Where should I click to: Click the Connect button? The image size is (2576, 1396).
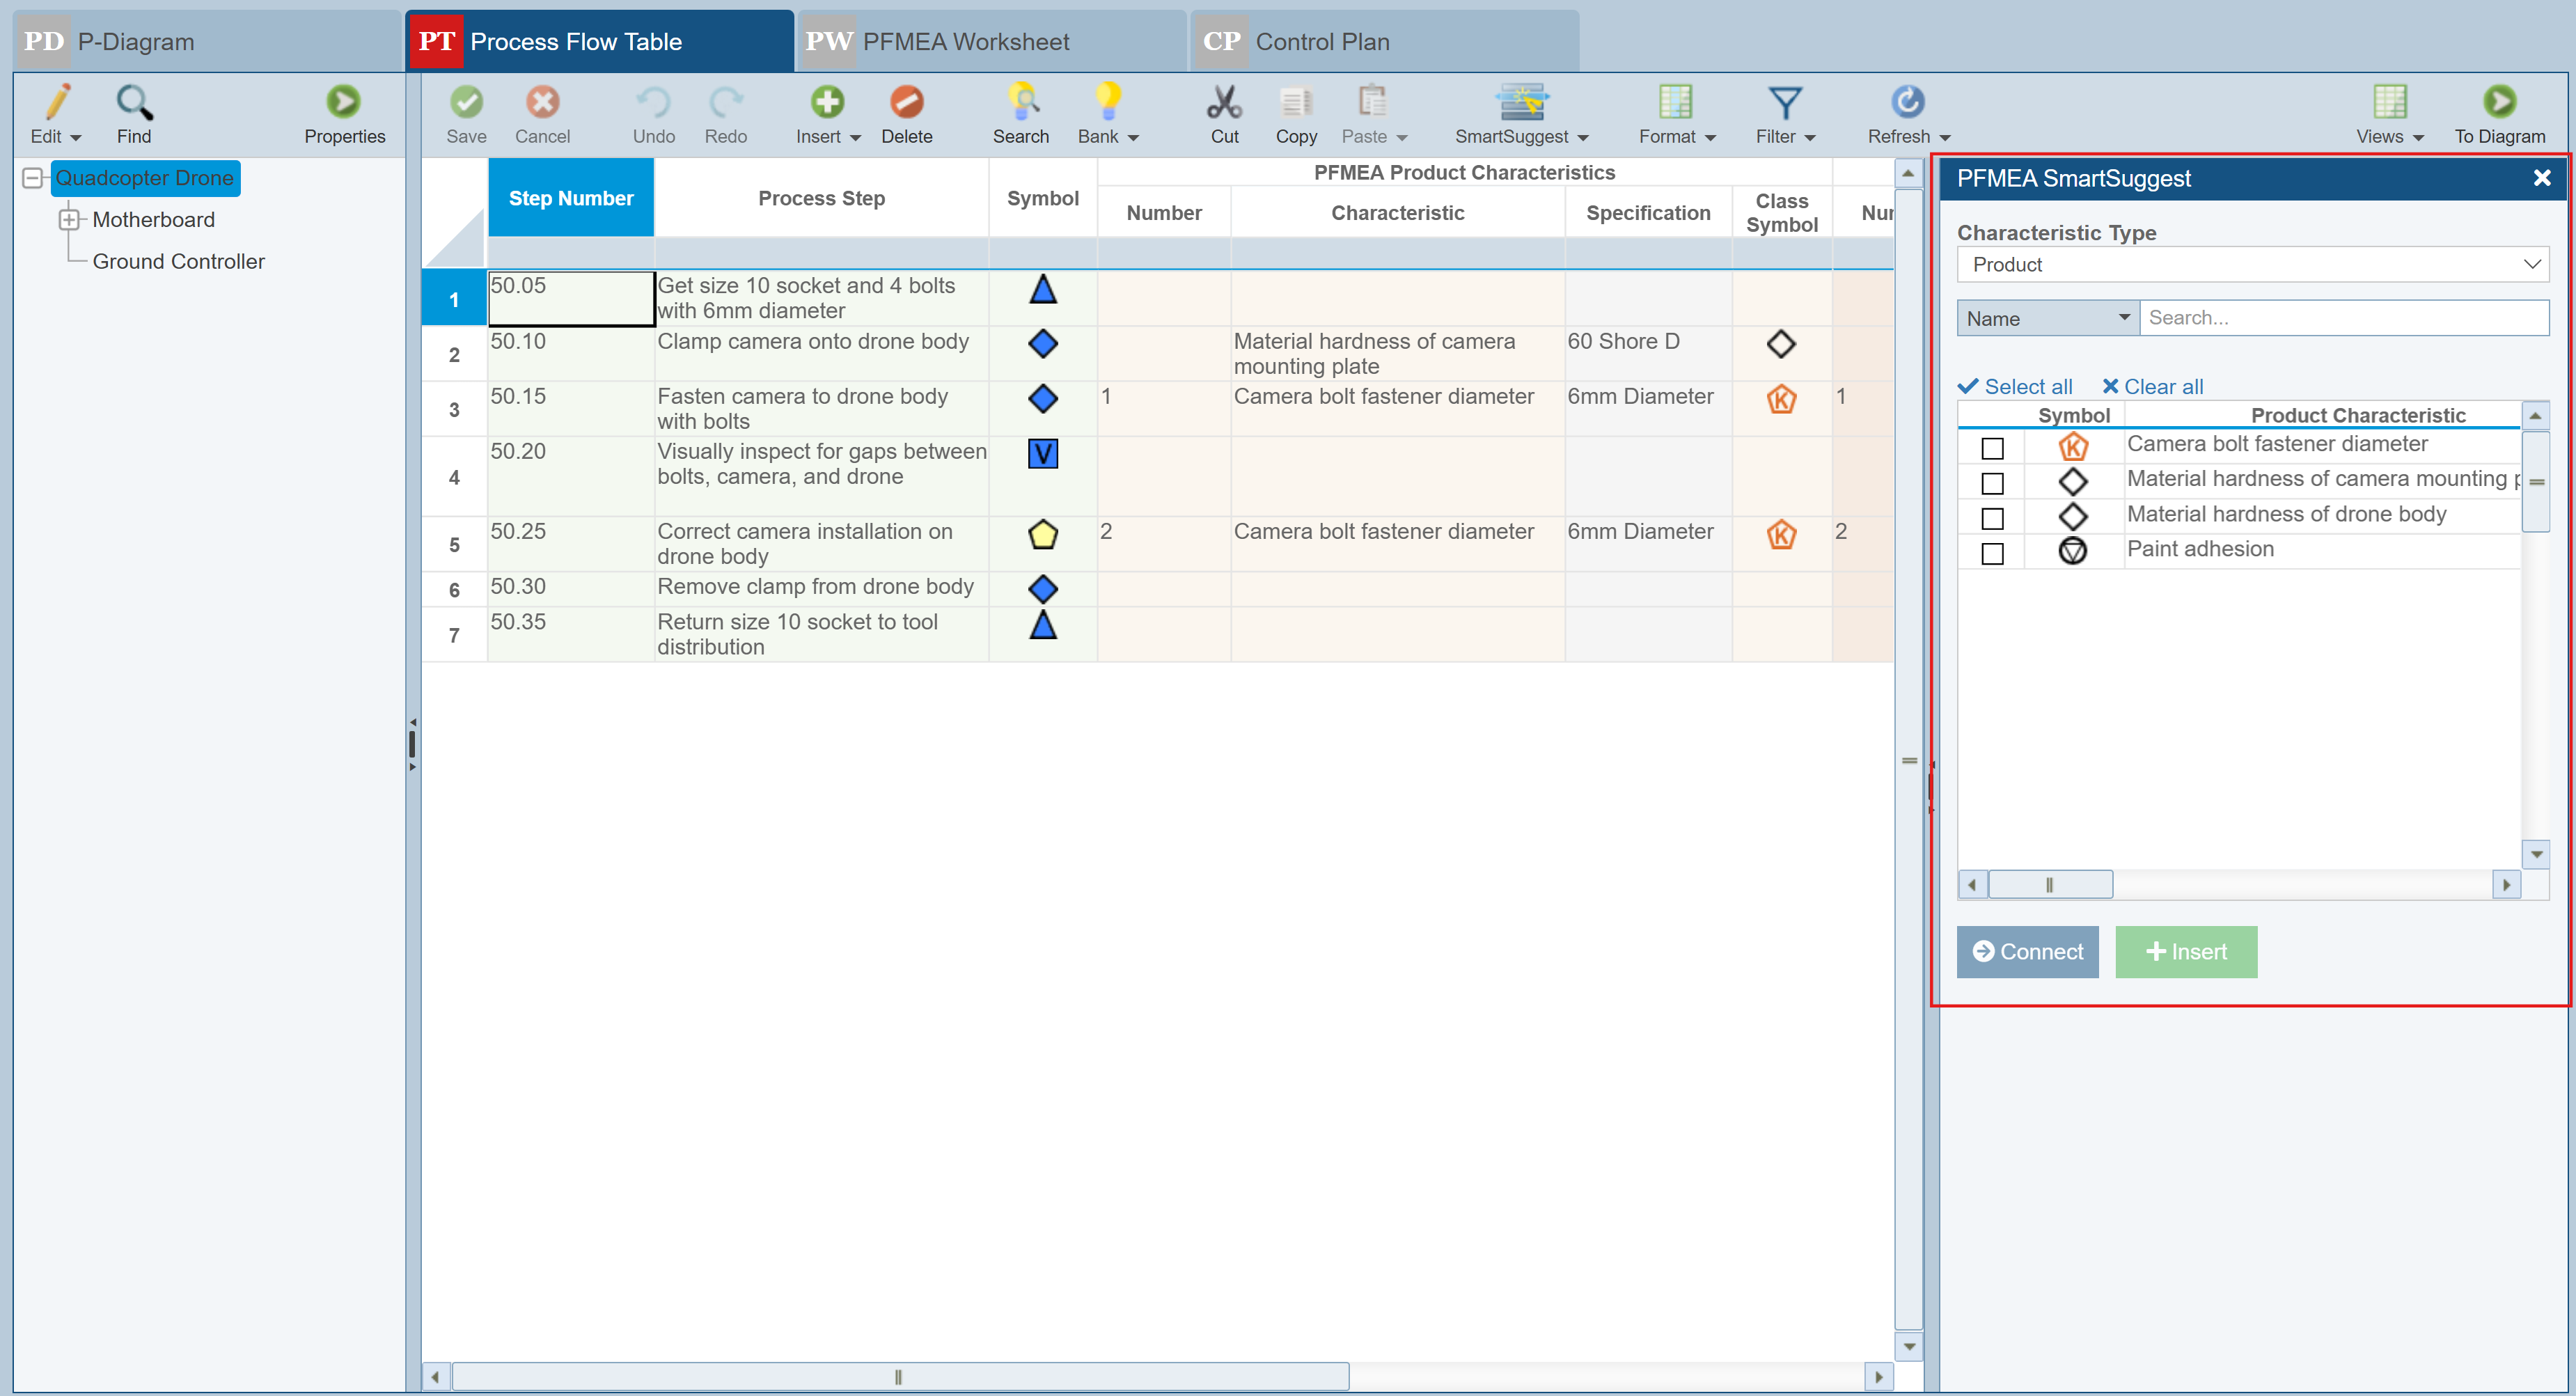[2027, 951]
